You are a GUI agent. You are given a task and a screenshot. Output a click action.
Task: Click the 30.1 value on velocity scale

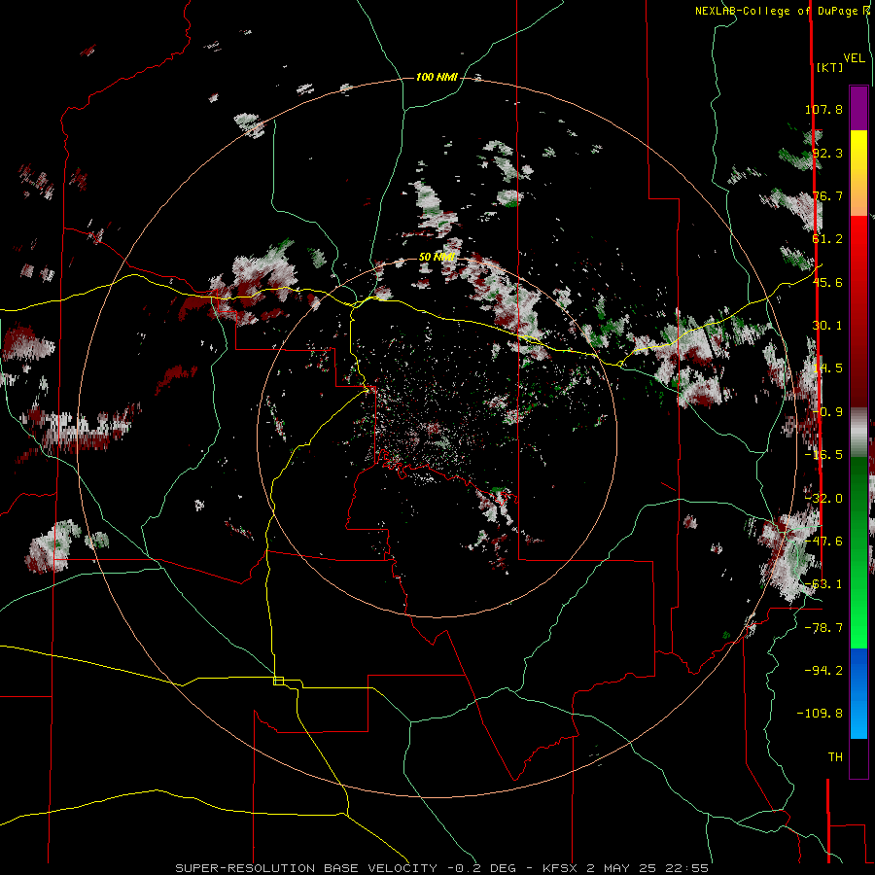coord(827,326)
